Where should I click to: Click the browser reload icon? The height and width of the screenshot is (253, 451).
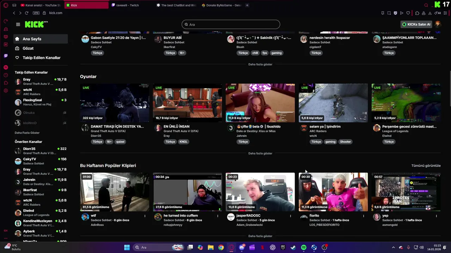tap(27, 13)
